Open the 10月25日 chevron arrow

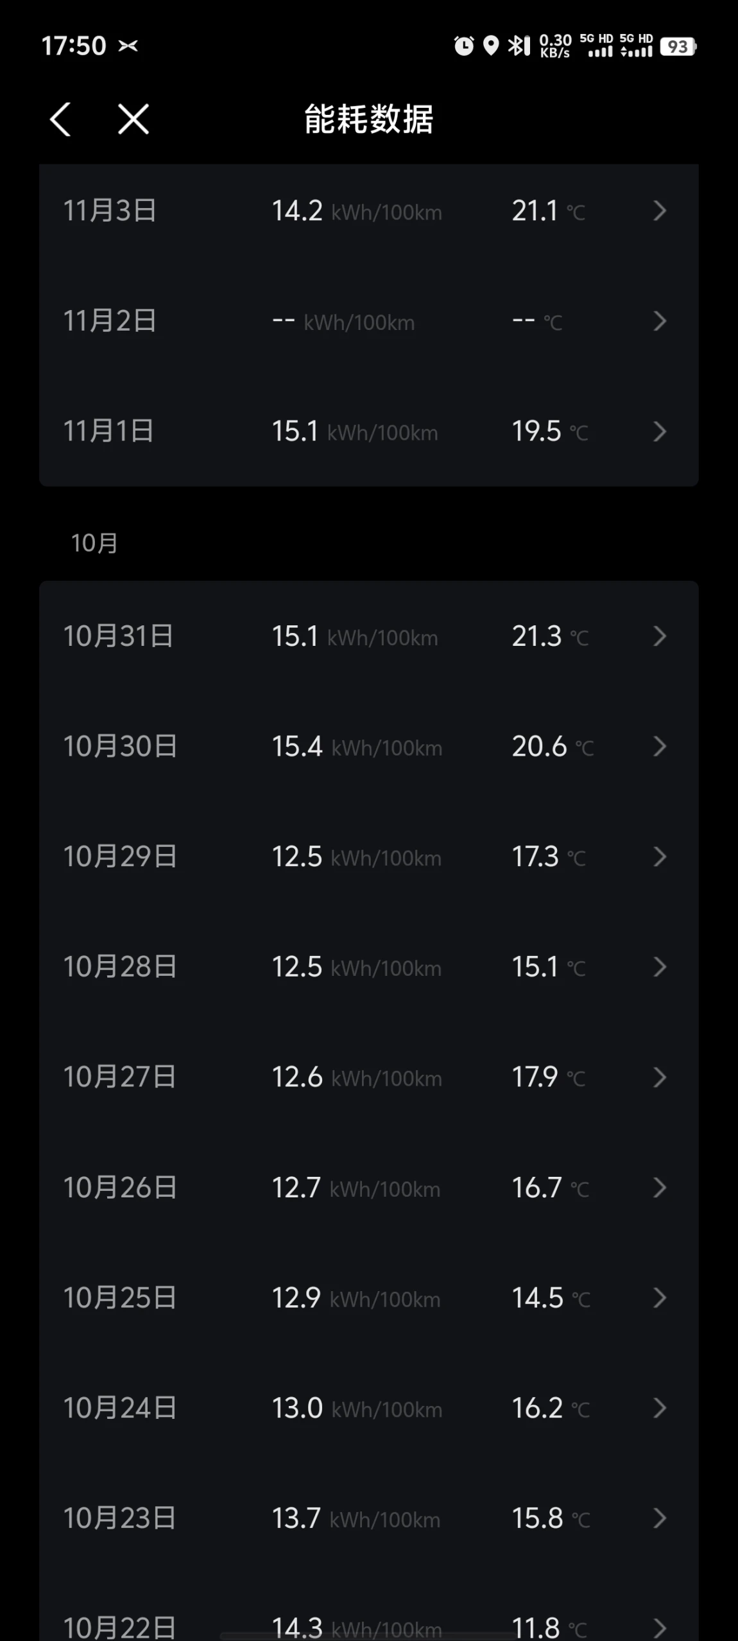coord(659,1298)
